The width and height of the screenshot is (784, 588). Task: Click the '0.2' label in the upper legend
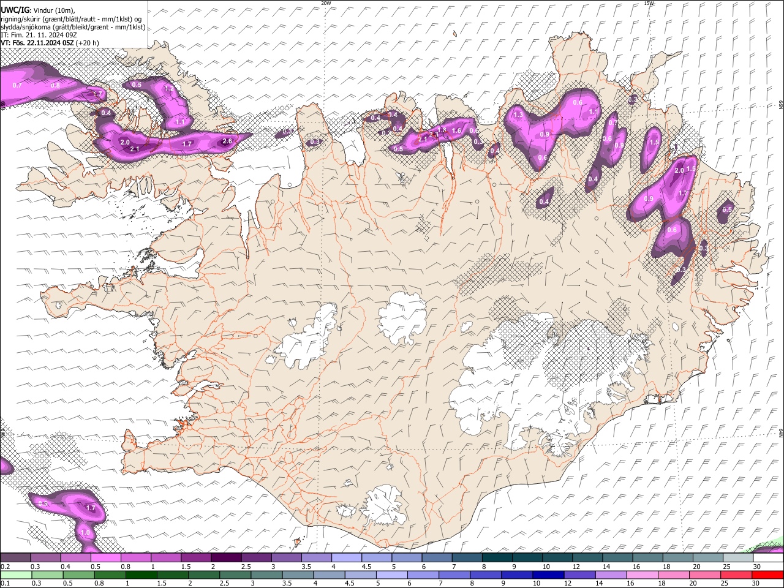pyautogui.click(x=4, y=567)
